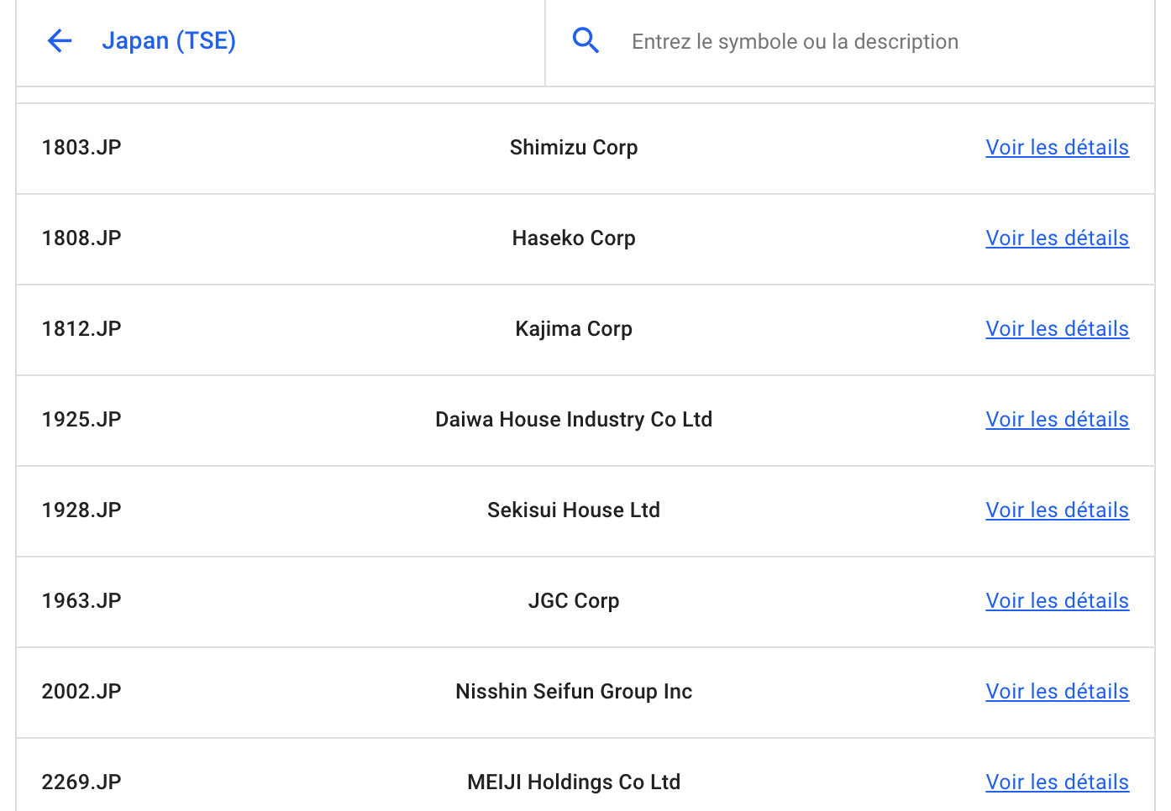Click Daiwa House Industry Co Ltd name
This screenshot has height=811, width=1171.
(574, 420)
